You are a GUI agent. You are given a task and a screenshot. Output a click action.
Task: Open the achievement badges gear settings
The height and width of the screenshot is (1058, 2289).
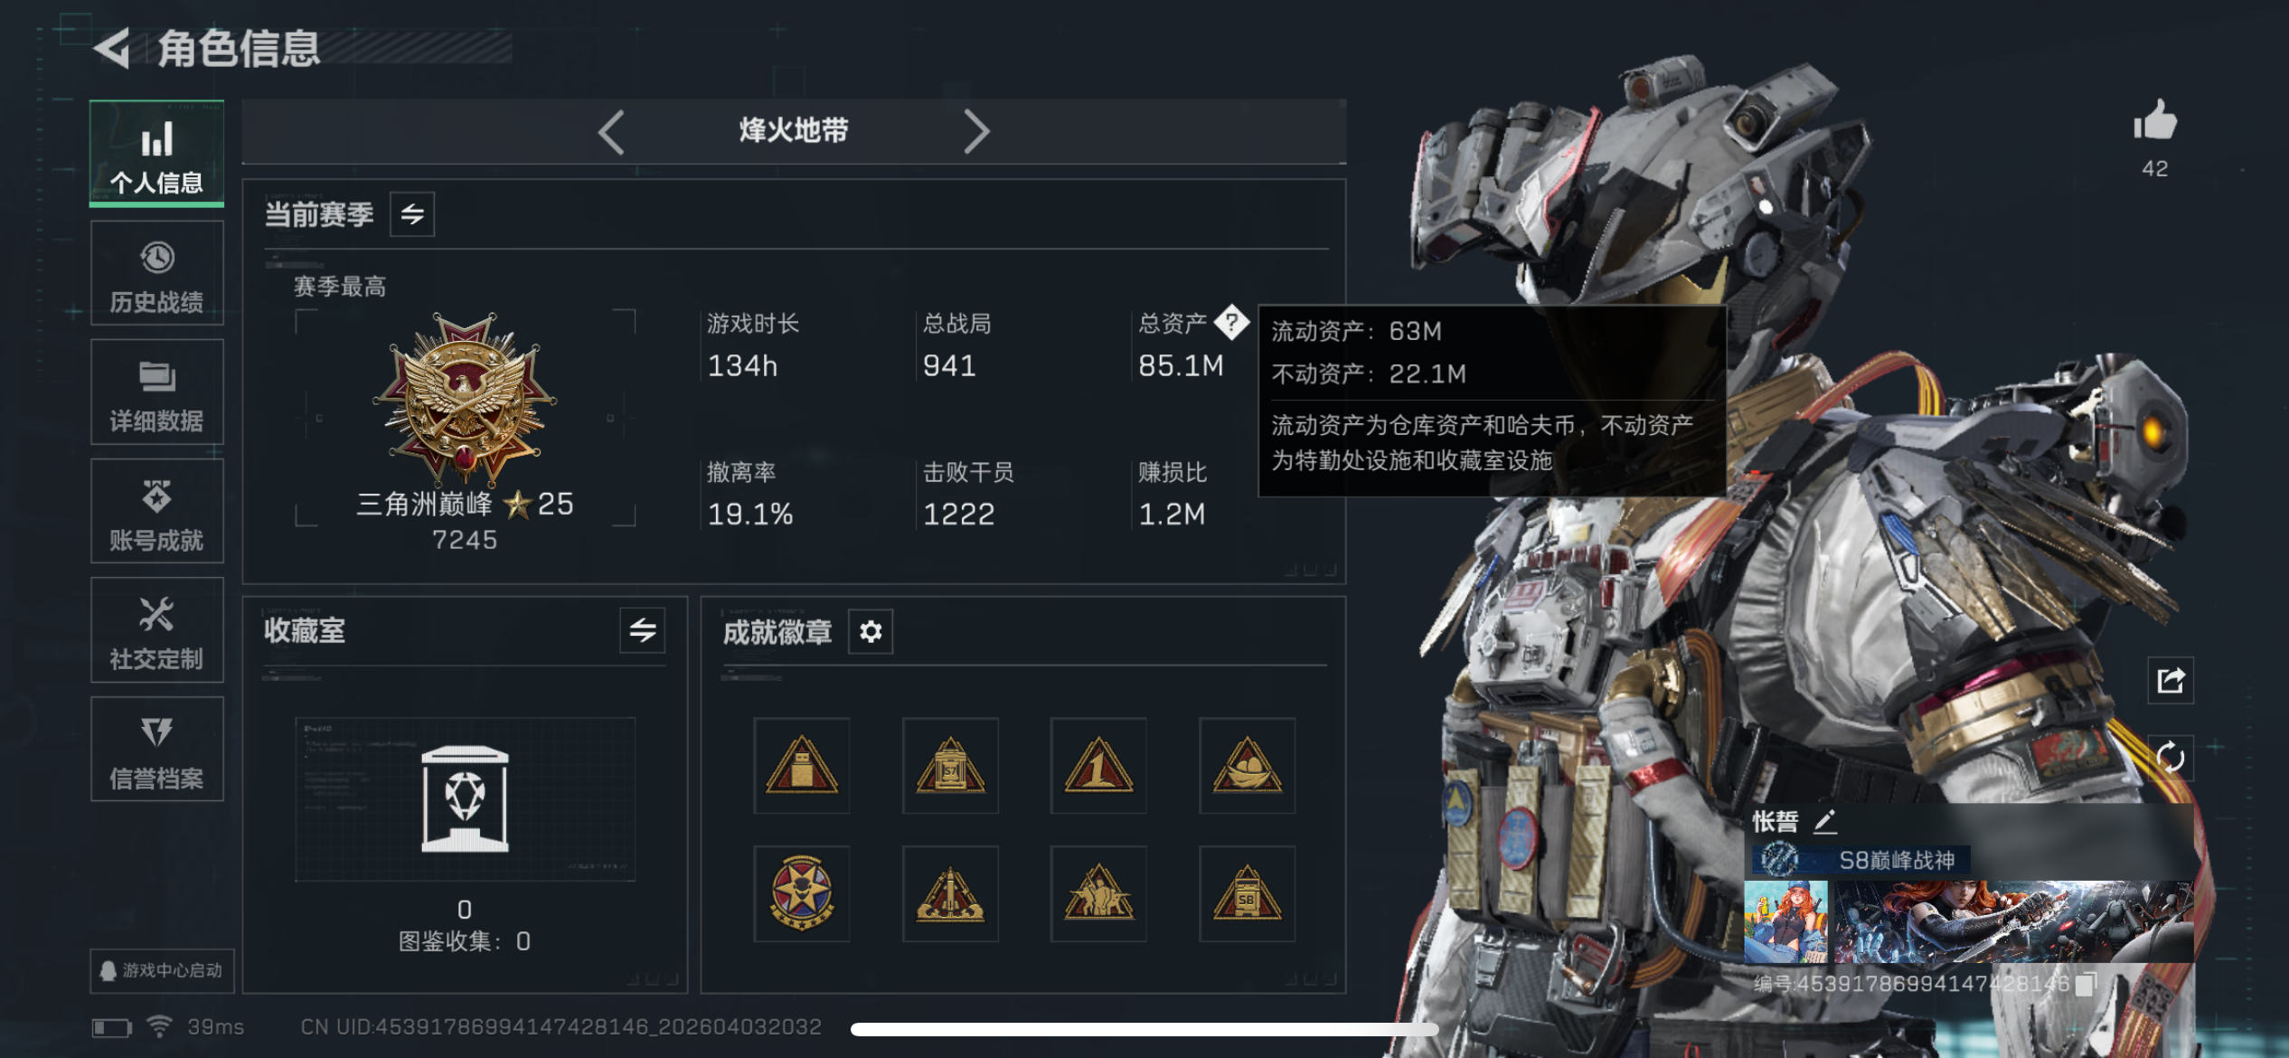(x=871, y=631)
